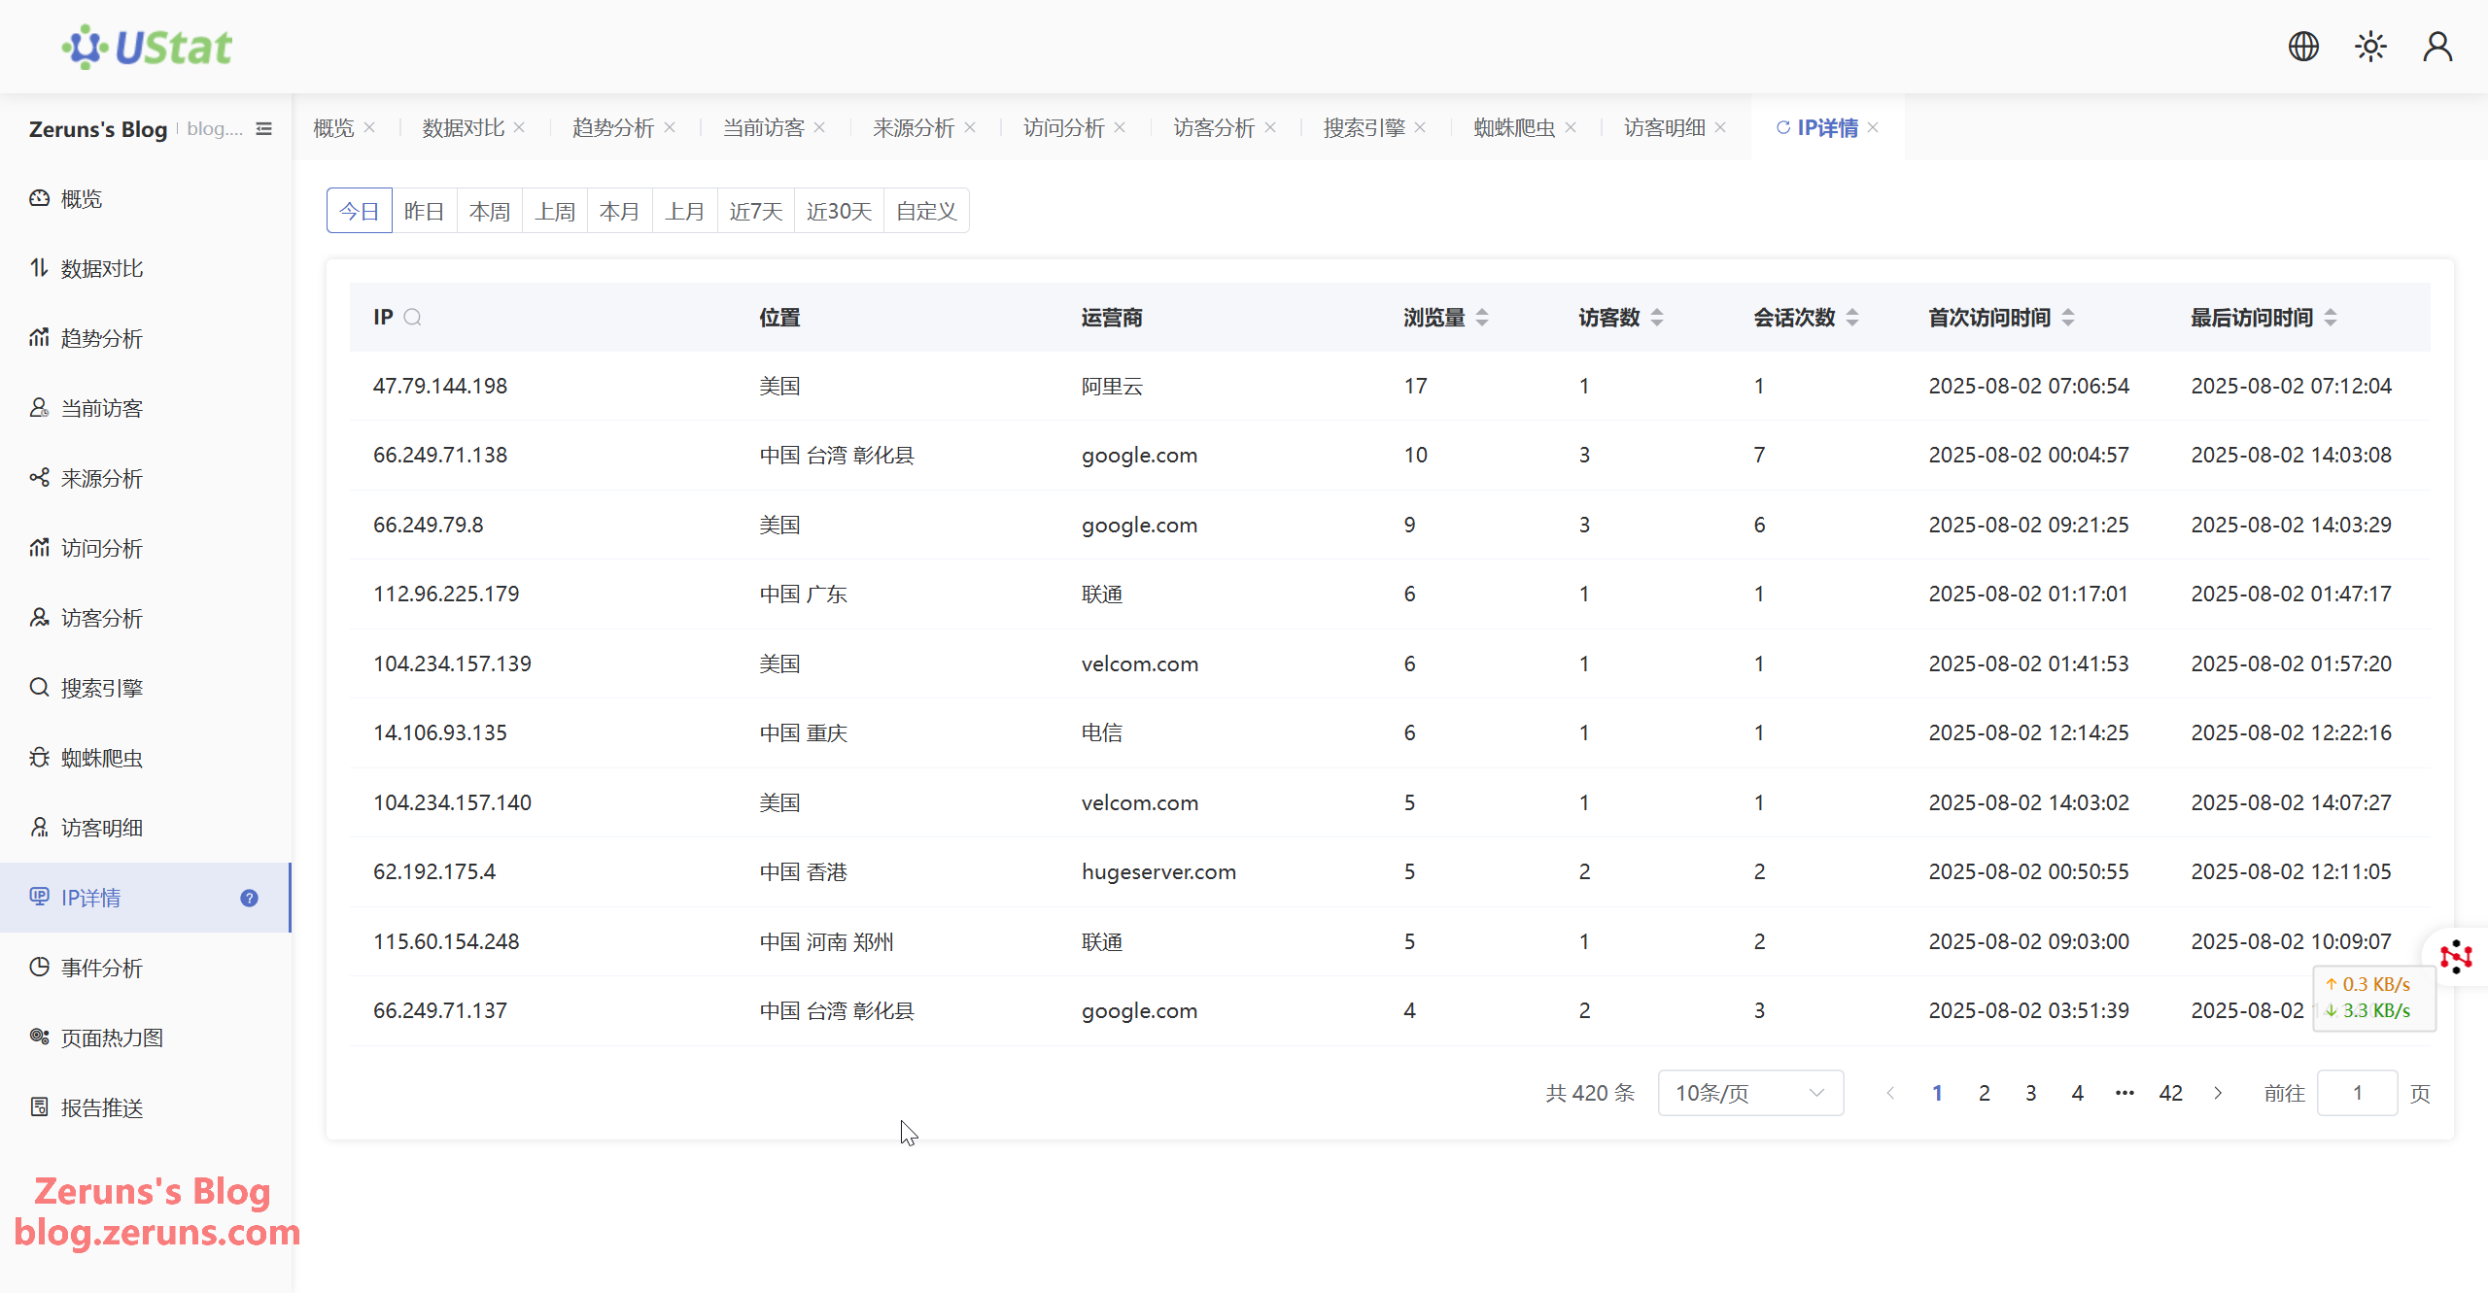
Task: Select IP详情 in the sidebar
Action: point(146,899)
